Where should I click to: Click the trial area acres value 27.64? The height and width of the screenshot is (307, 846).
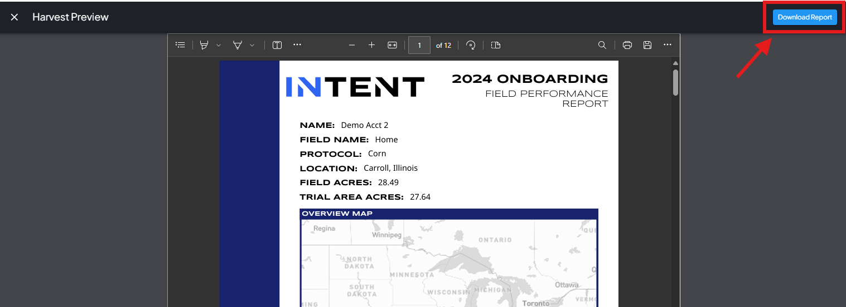[420, 197]
